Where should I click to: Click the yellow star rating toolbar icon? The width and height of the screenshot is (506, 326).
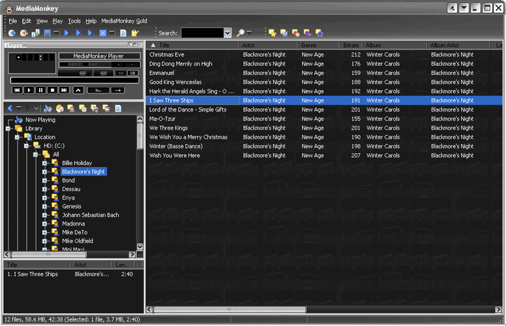point(273,33)
